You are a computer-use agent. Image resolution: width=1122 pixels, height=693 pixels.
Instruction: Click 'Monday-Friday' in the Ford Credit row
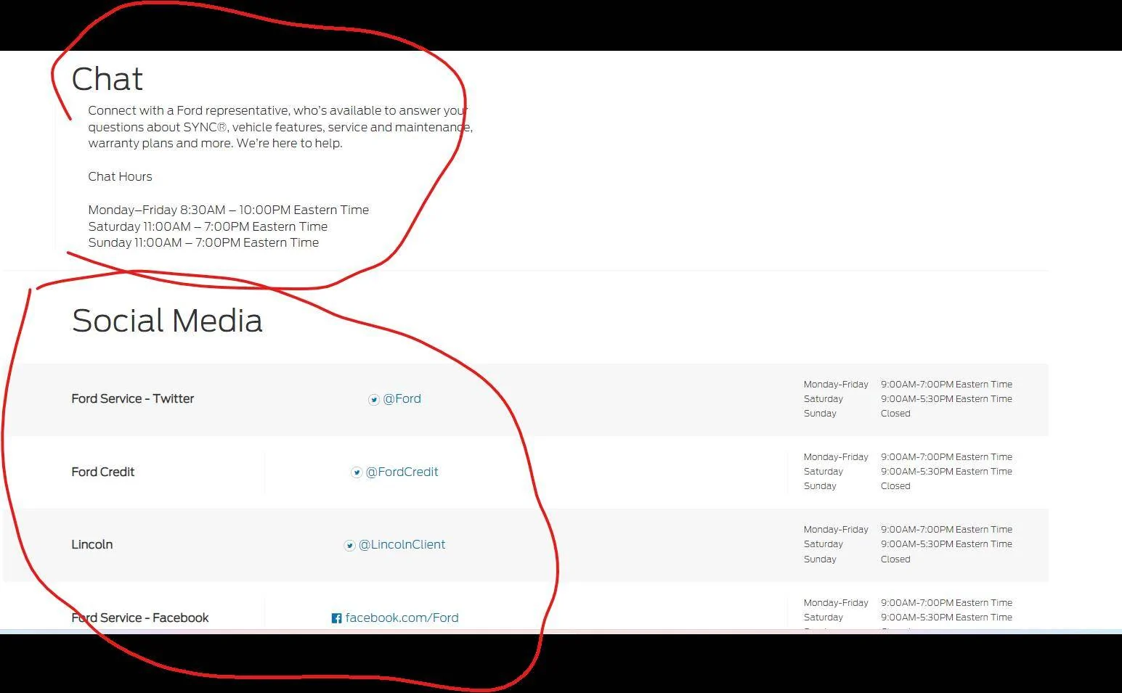click(836, 456)
